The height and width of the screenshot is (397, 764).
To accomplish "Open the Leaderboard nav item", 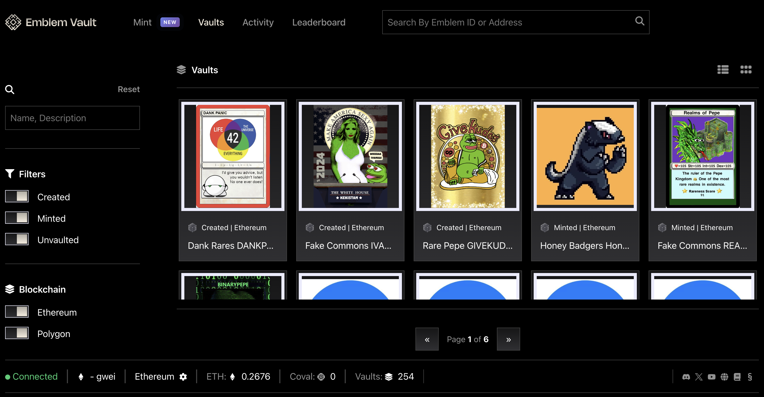I will [318, 22].
